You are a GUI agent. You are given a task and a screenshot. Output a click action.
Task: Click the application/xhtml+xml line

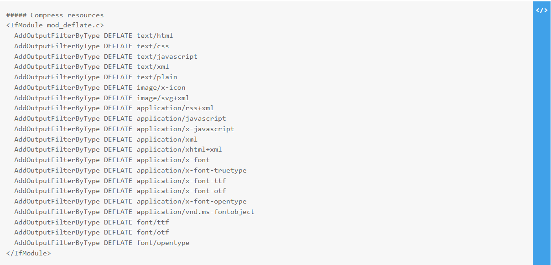click(x=118, y=149)
